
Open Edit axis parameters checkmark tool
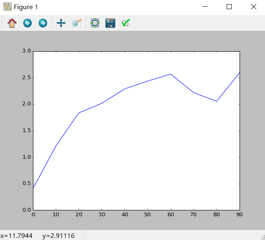click(126, 23)
